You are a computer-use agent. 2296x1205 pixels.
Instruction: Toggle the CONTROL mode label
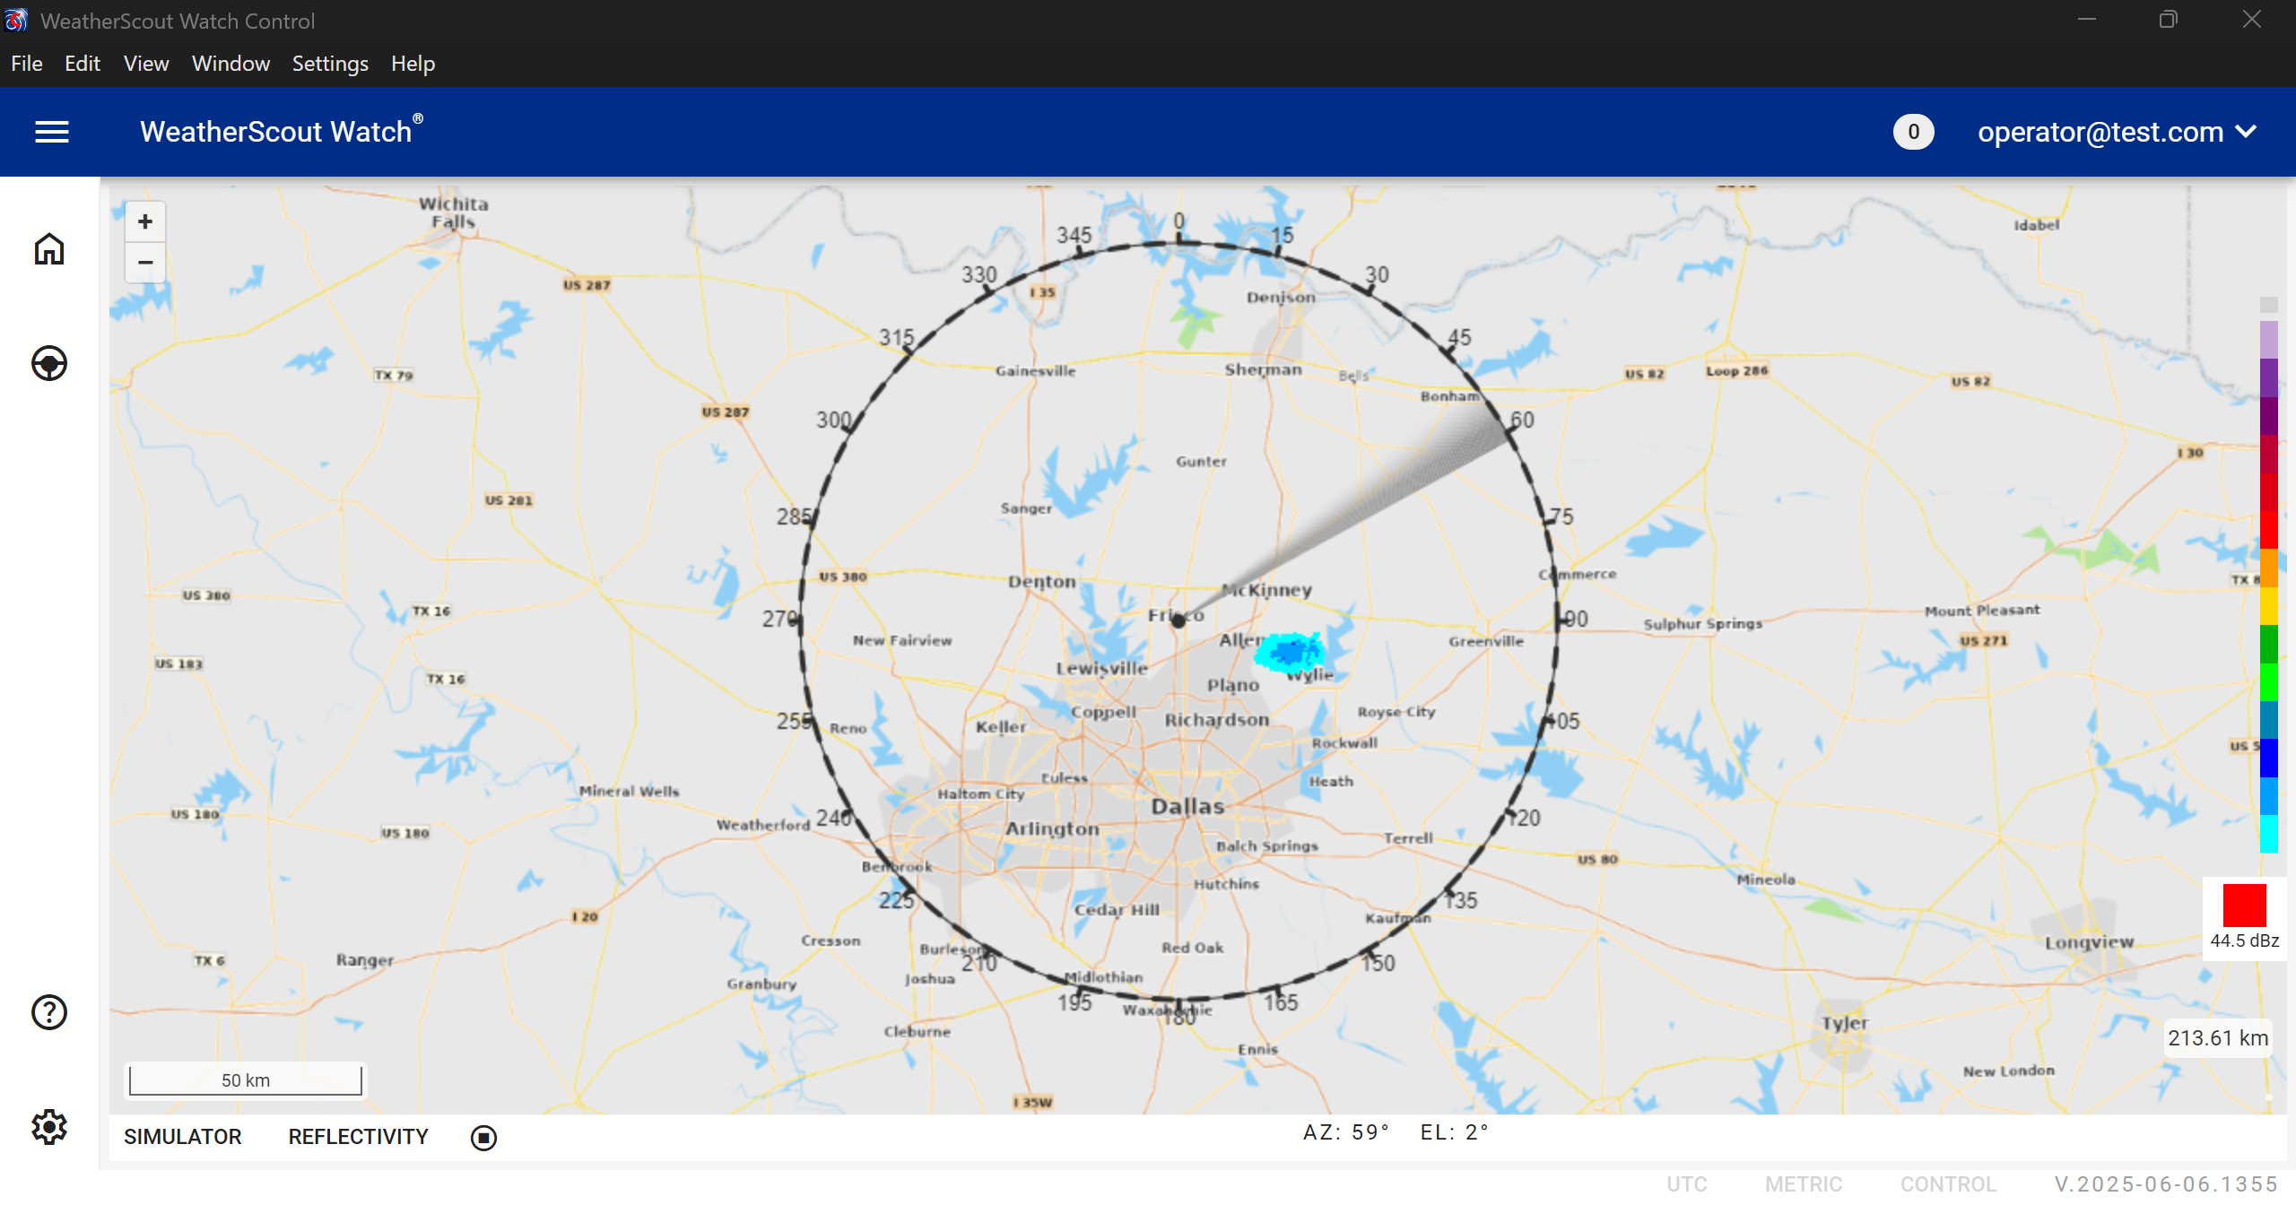(1948, 1183)
